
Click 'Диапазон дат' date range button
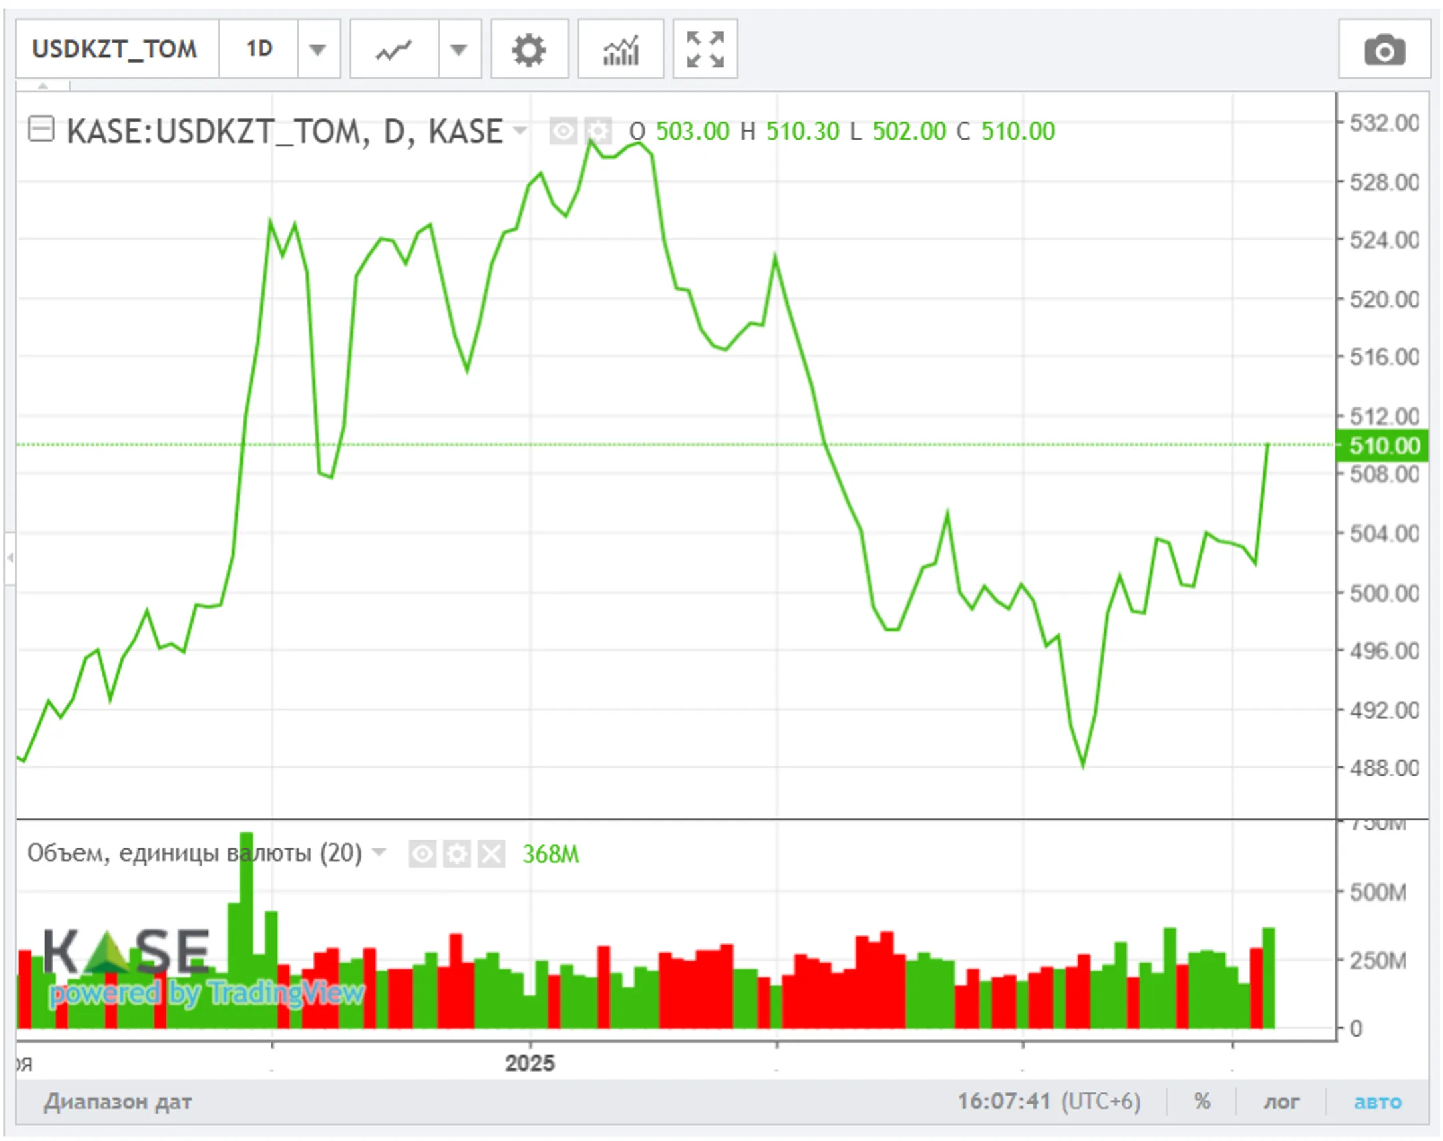(x=118, y=1101)
